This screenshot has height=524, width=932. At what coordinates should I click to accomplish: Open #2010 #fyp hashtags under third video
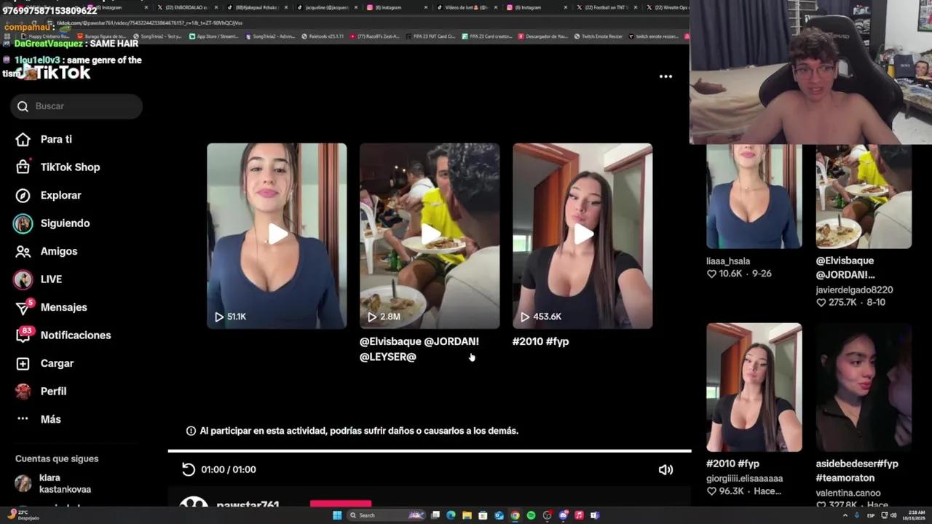tap(540, 341)
